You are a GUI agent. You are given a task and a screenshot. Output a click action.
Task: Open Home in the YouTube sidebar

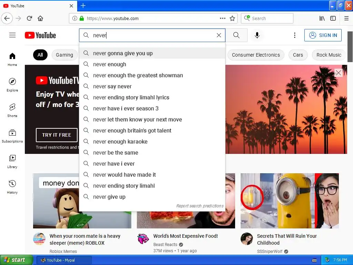(x=12, y=59)
